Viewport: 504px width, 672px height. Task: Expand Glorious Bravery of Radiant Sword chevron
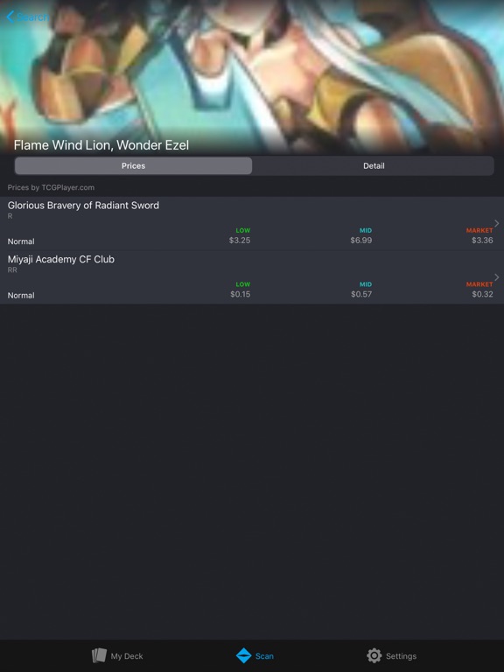(497, 223)
